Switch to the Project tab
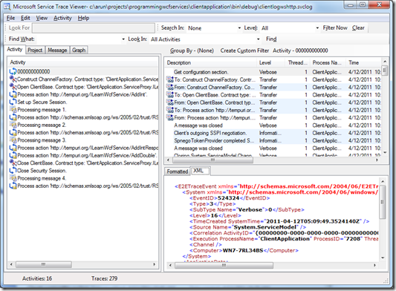The height and width of the screenshot is (291, 396). tap(35, 50)
